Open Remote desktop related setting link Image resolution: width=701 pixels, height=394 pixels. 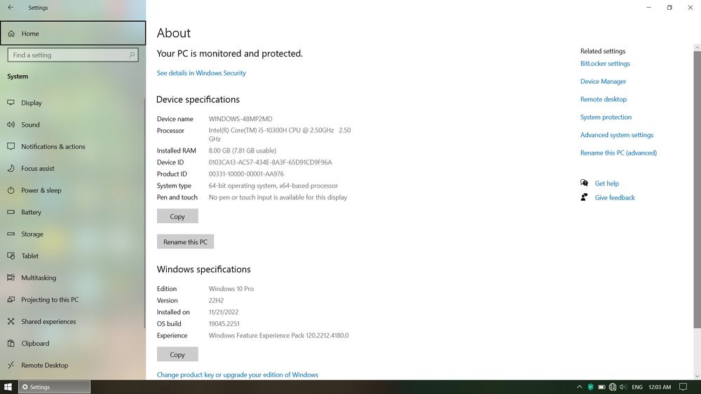coord(603,99)
